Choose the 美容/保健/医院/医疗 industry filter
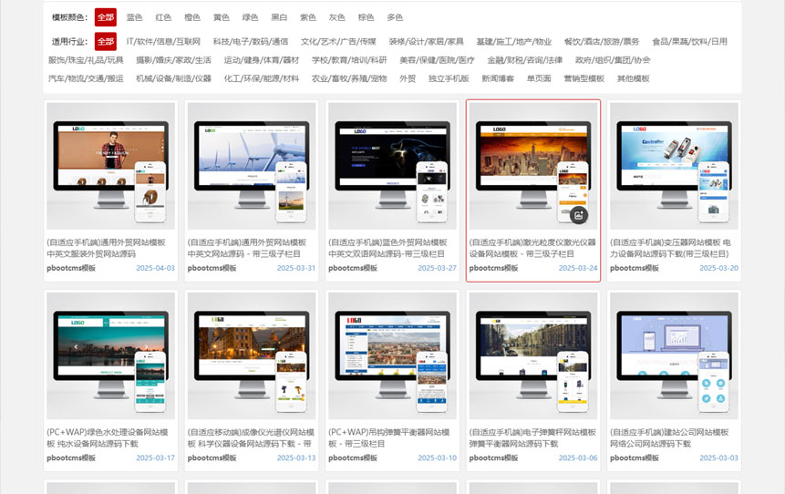 click(x=437, y=60)
